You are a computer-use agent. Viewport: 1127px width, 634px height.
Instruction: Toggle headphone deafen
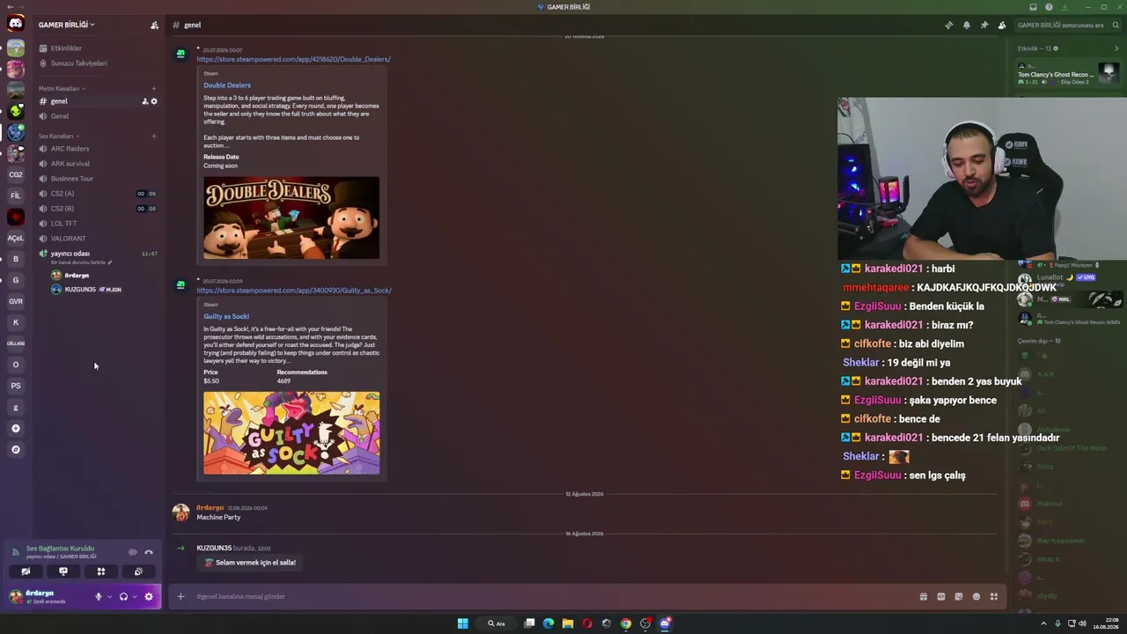pos(123,596)
